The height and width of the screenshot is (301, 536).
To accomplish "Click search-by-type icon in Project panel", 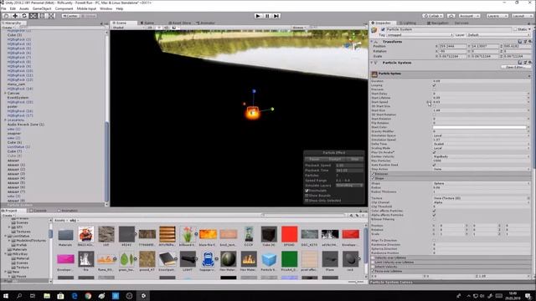I will click(352, 216).
